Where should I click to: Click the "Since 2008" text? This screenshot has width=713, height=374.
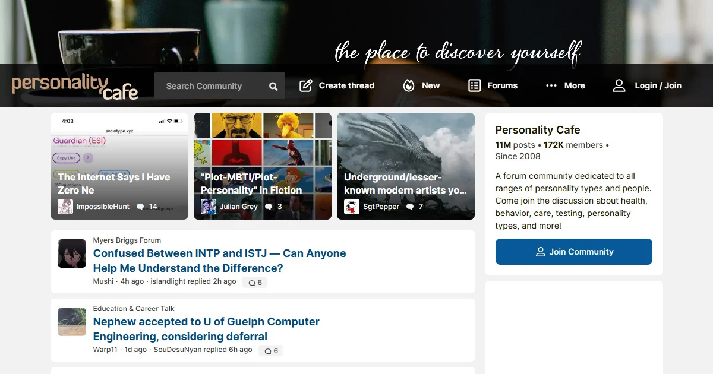point(518,156)
